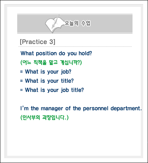
Task: Click the word 'hold?' in the first question
Action: pos(85,53)
